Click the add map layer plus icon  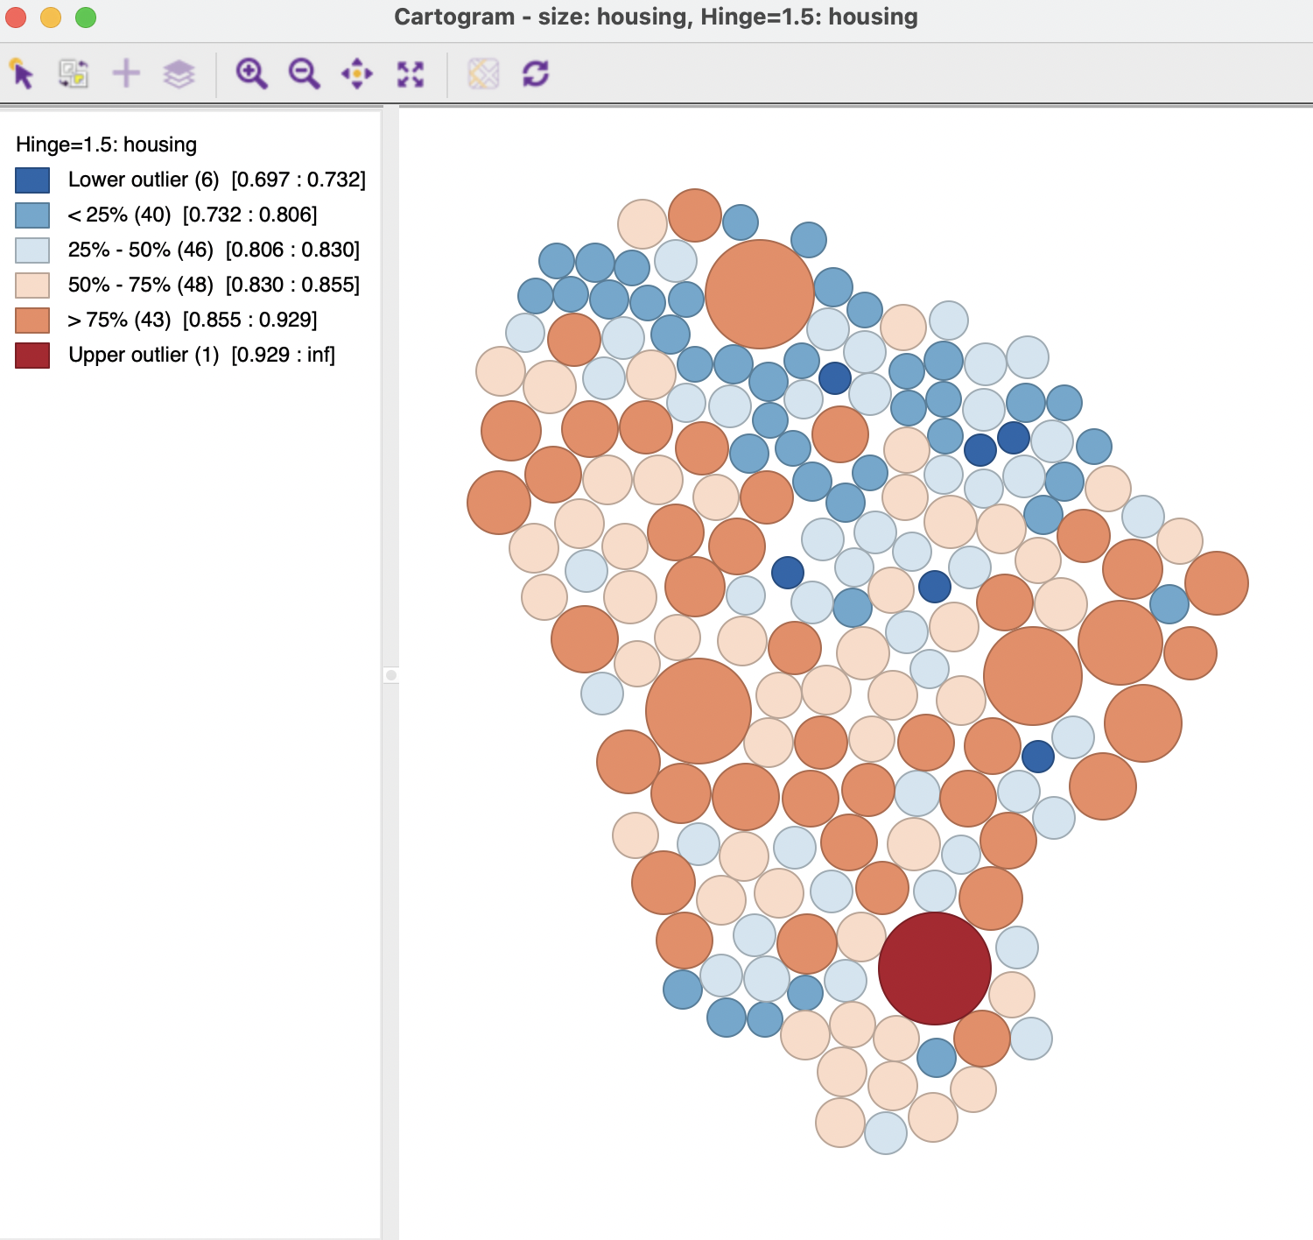click(x=126, y=74)
